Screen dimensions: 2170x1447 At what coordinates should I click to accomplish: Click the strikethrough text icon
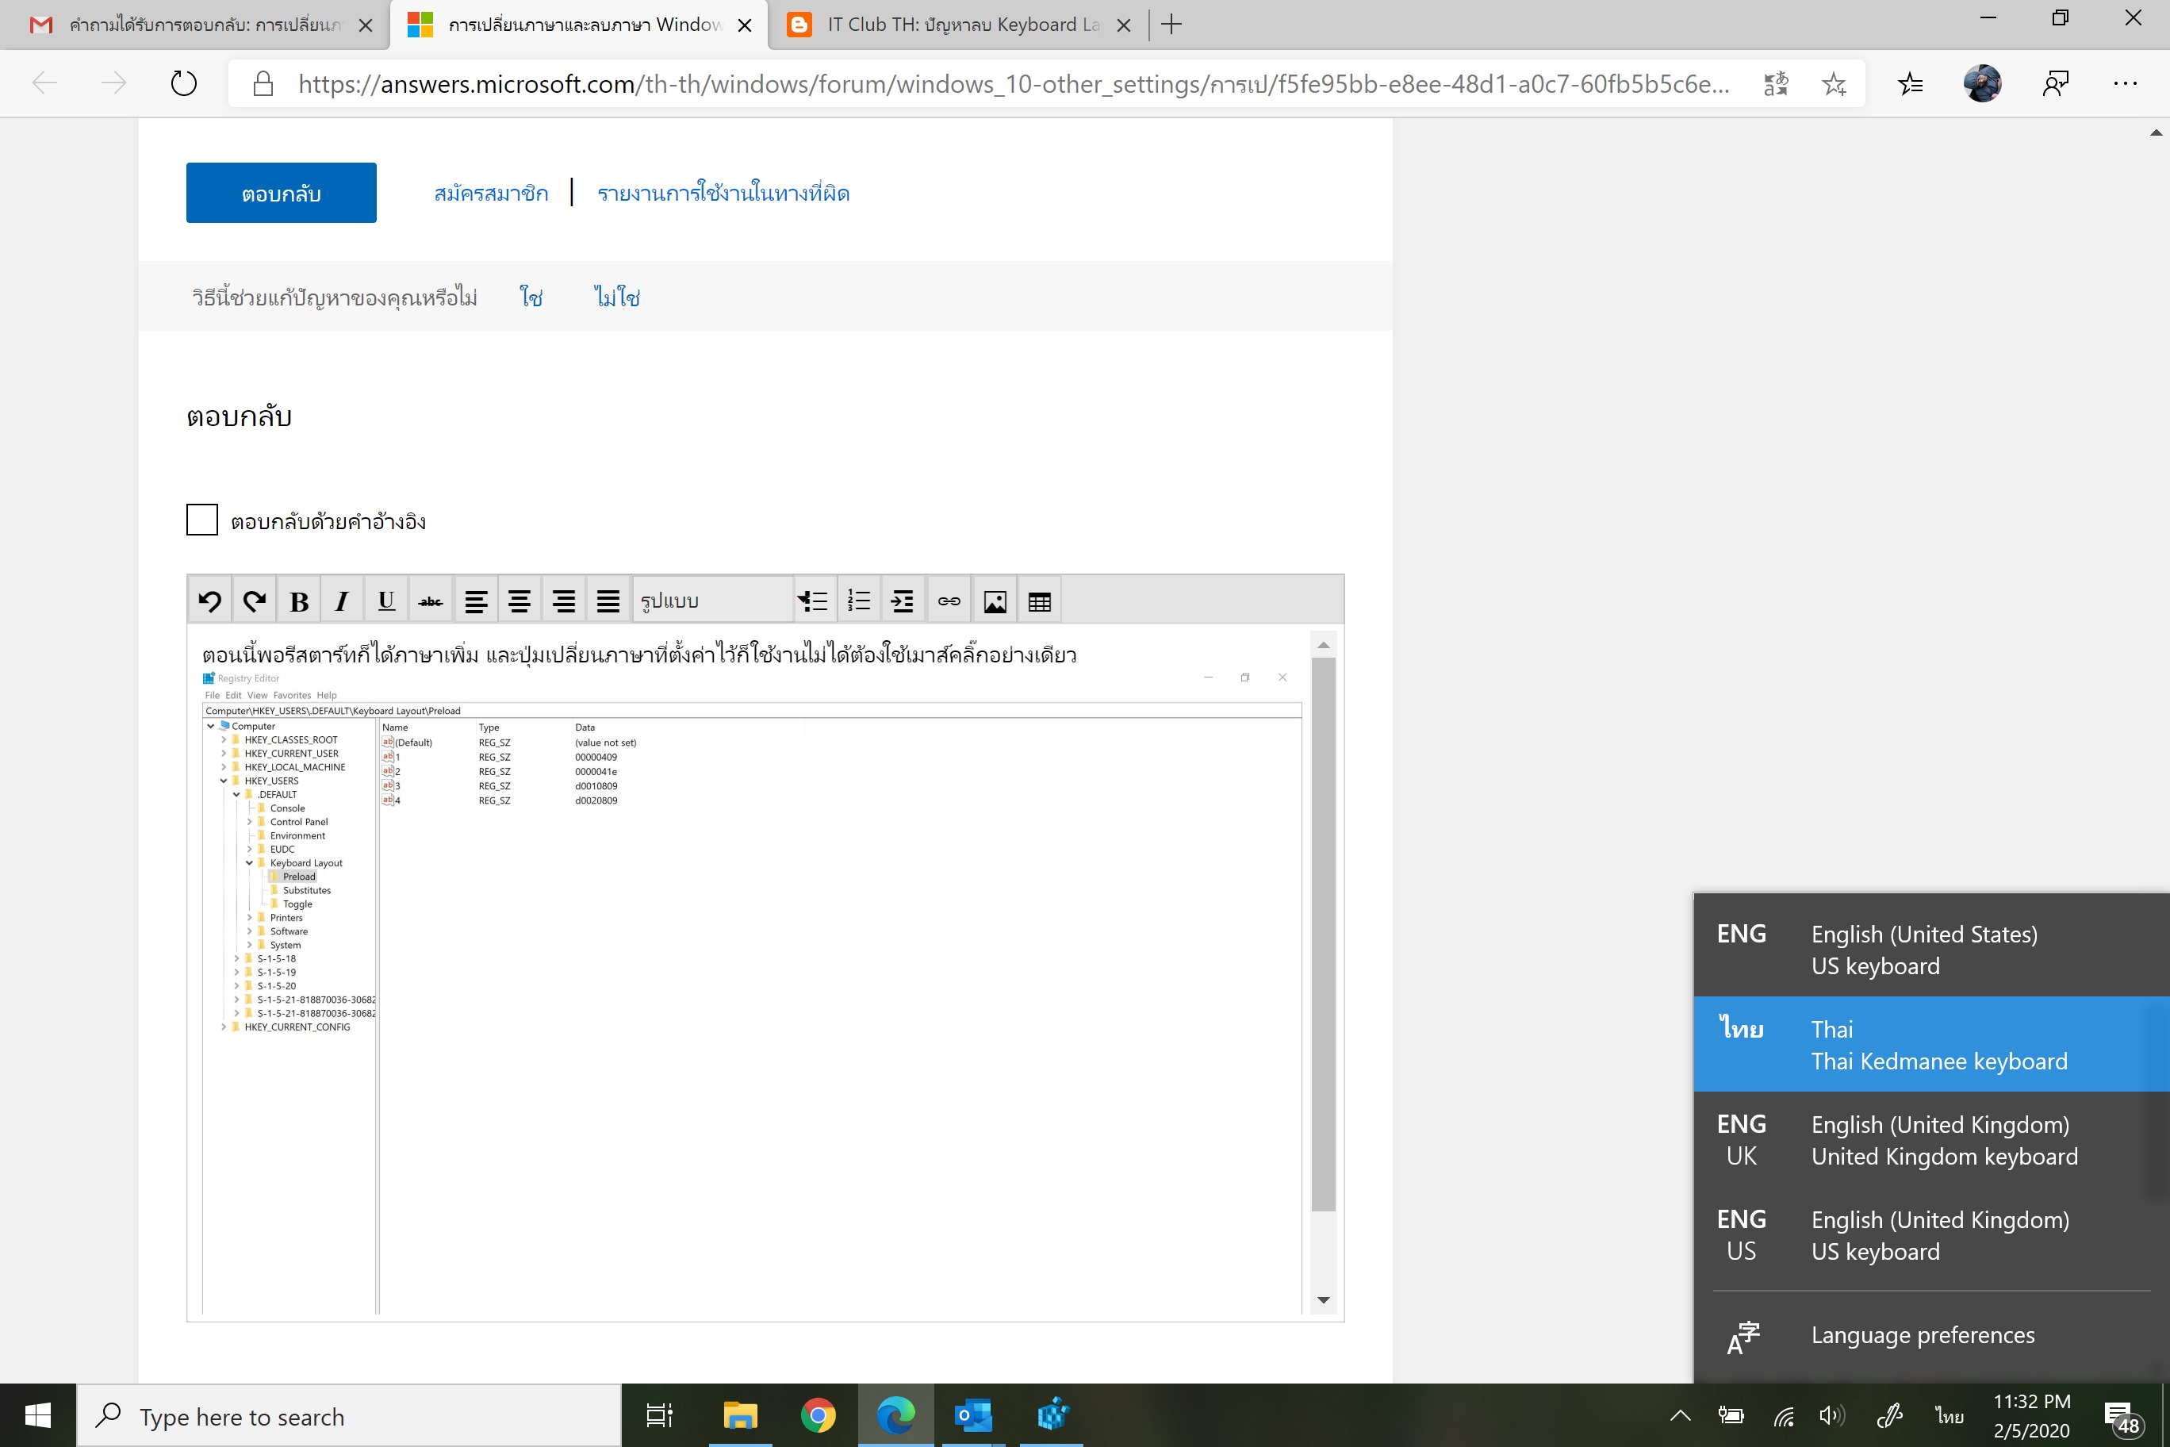coord(430,601)
